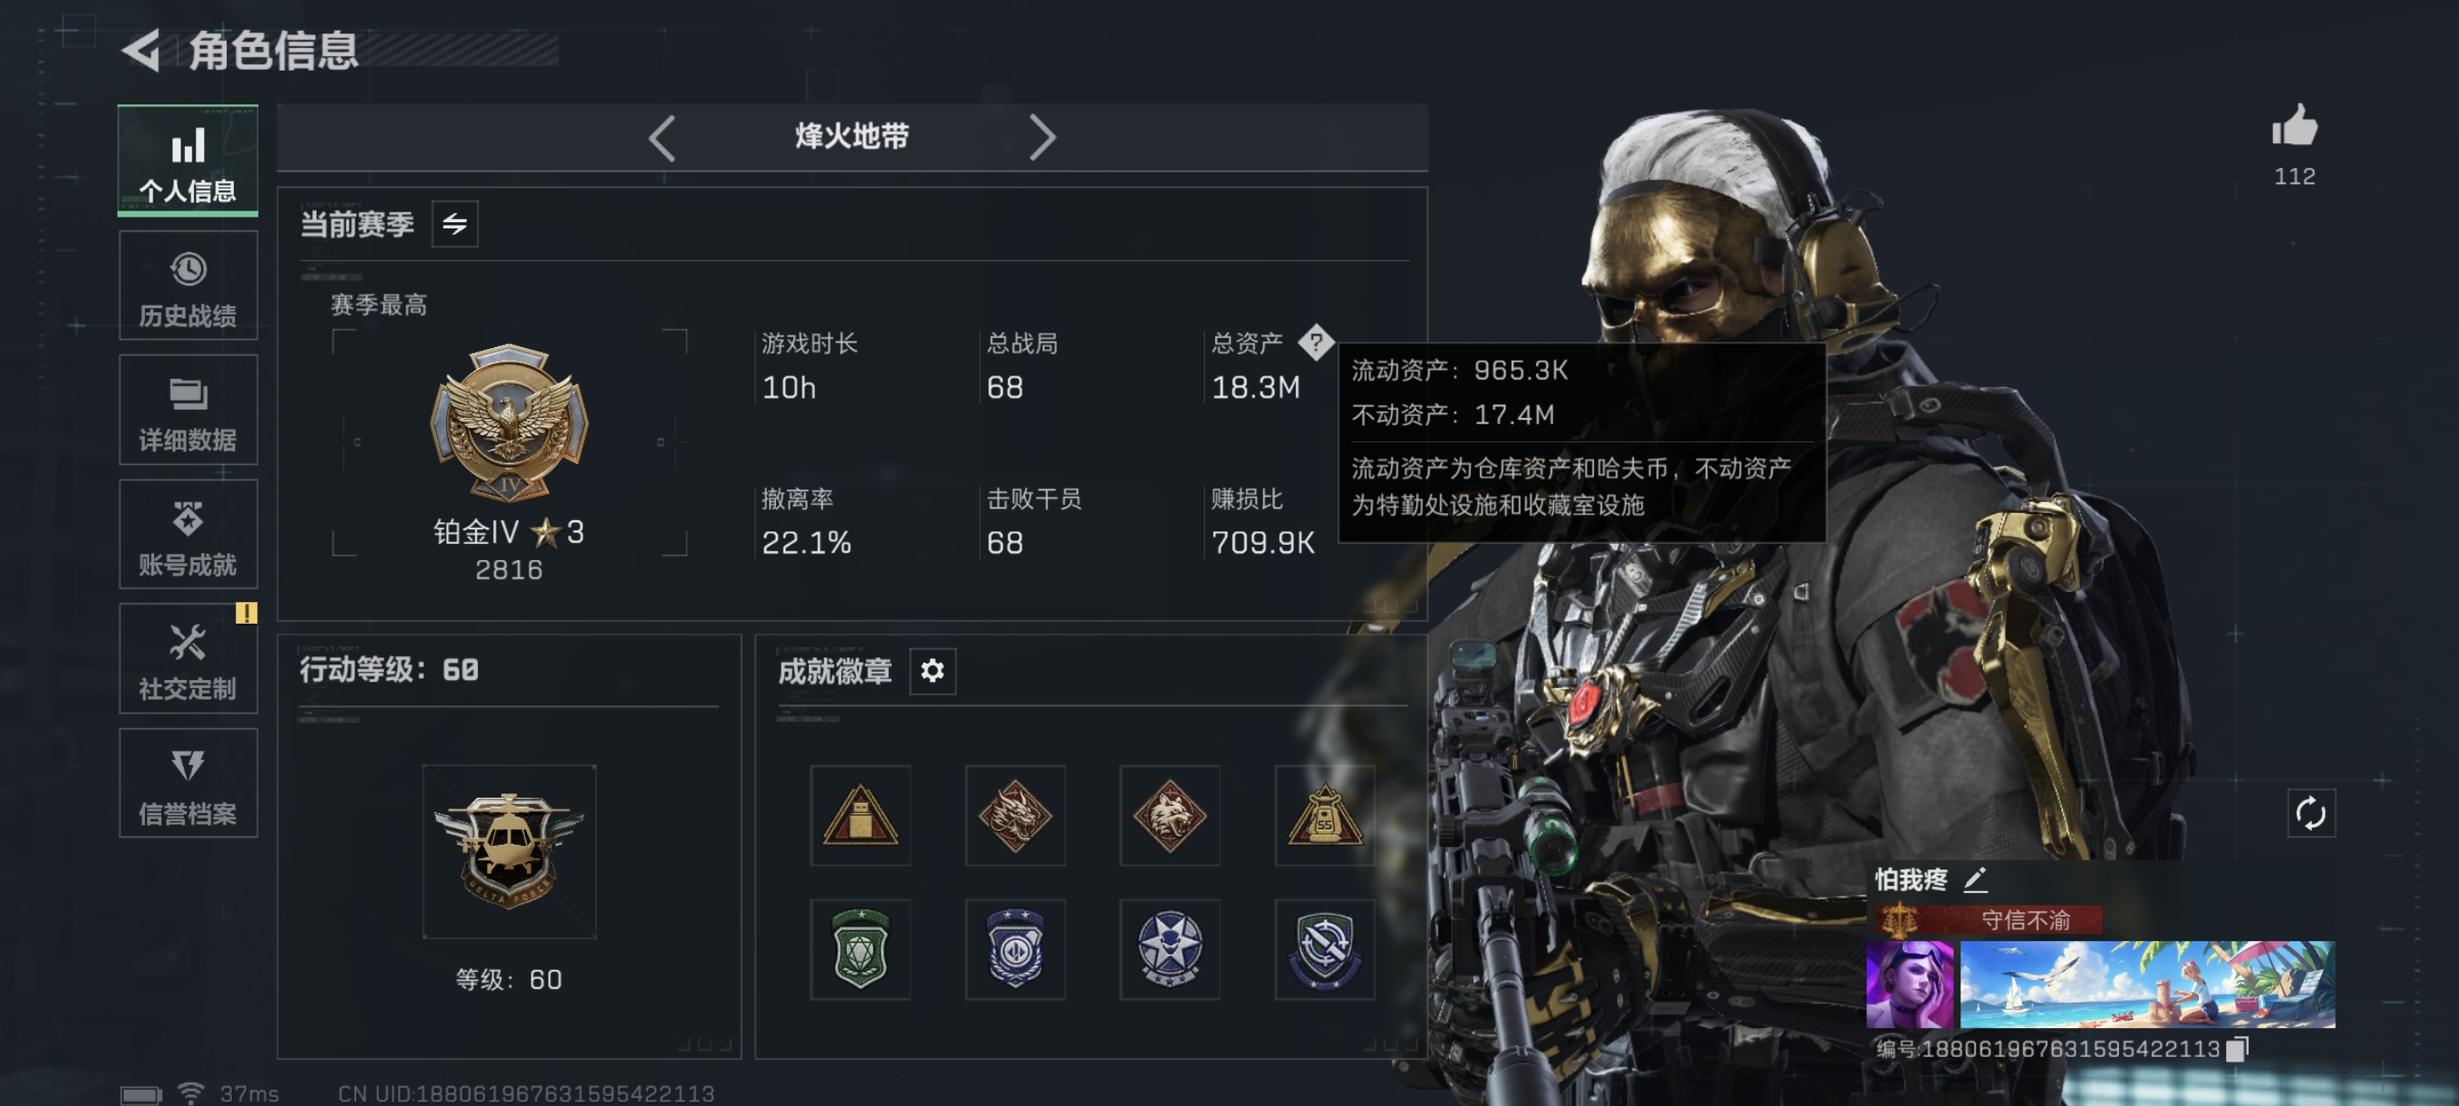The height and width of the screenshot is (1106, 2459).
Task: Click the level 60 helicopter emblem
Action: coord(509,851)
